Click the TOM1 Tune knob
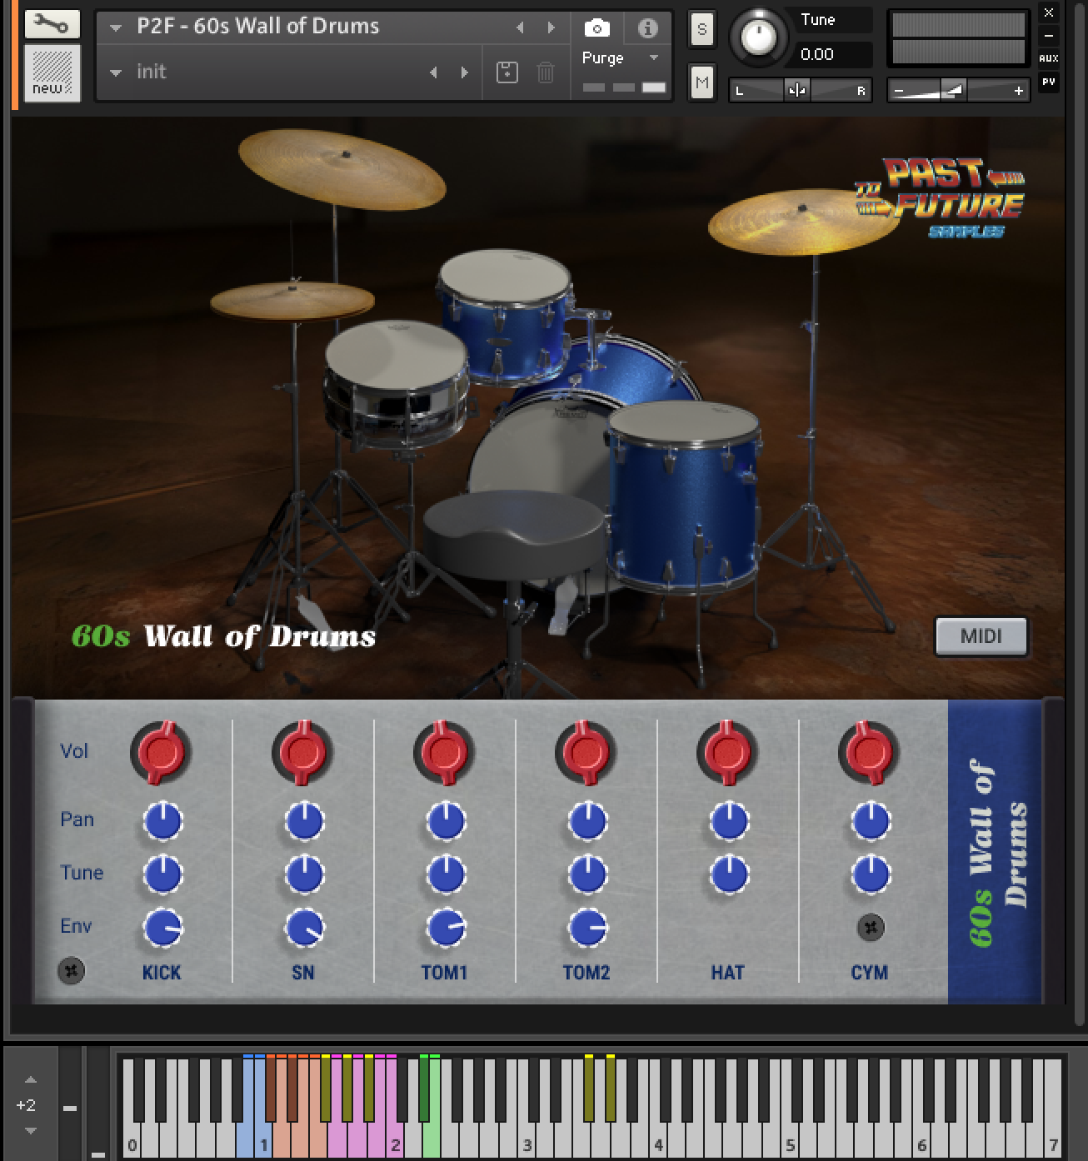 pyautogui.click(x=446, y=874)
